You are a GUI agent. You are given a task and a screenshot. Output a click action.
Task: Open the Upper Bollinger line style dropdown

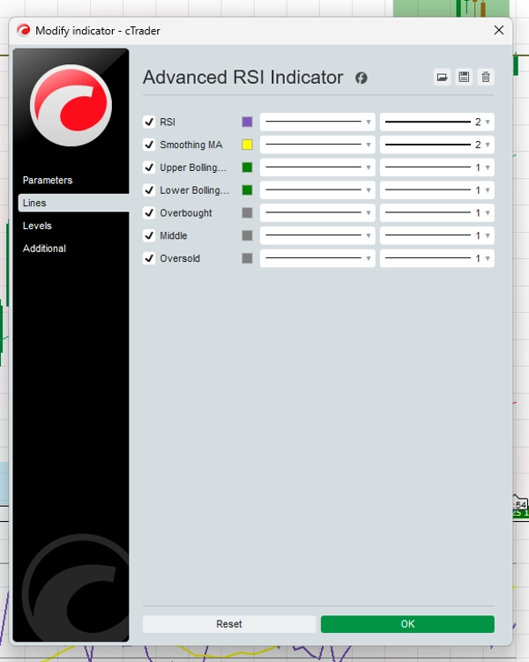click(317, 167)
